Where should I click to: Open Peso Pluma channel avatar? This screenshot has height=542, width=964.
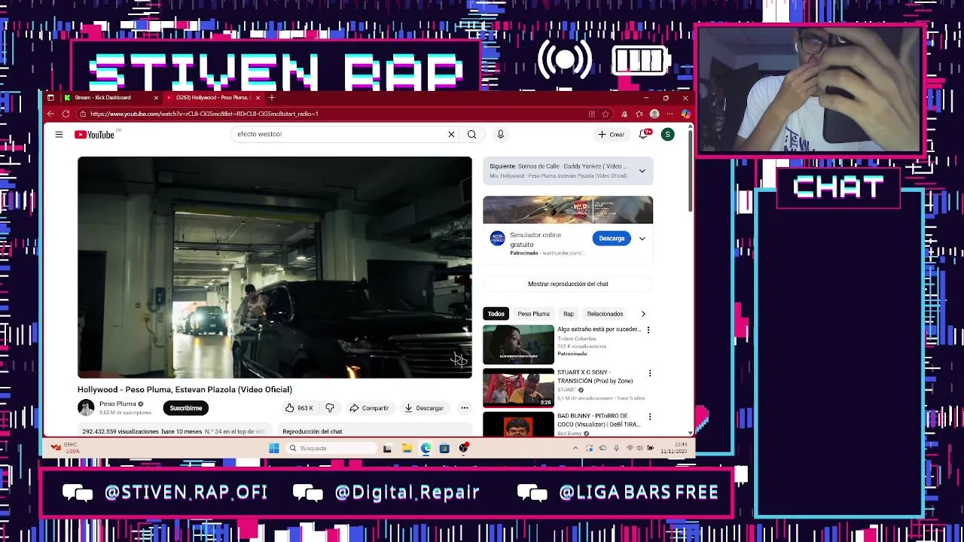pyautogui.click(x=86, y=408)
